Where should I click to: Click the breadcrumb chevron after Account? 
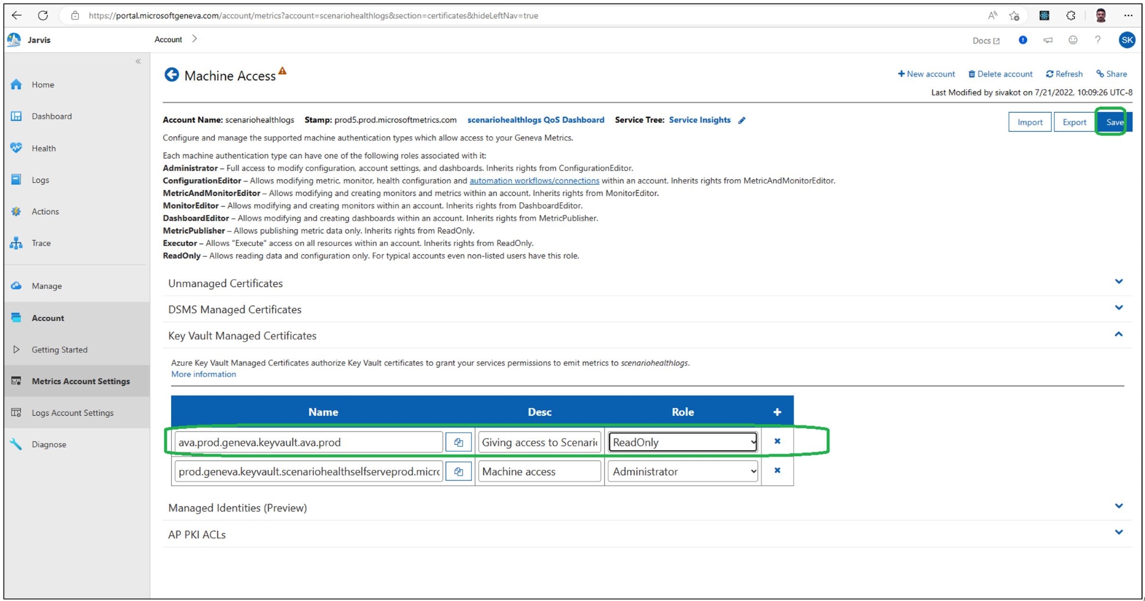coord(195,39)
